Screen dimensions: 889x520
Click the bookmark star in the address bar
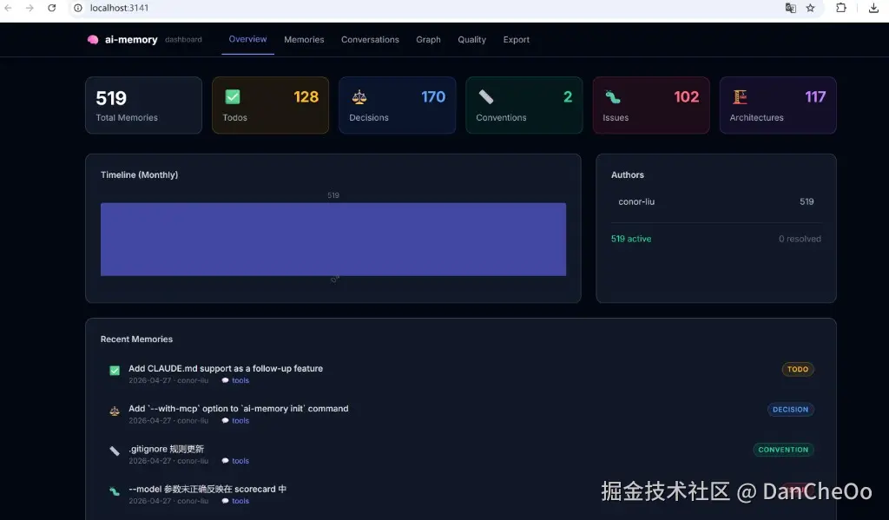click(x=811, y=8)
